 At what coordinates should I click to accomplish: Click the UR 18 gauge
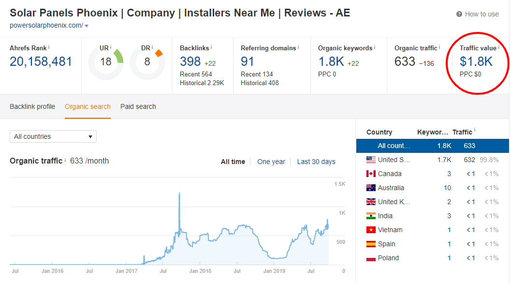tap(106, 62)
